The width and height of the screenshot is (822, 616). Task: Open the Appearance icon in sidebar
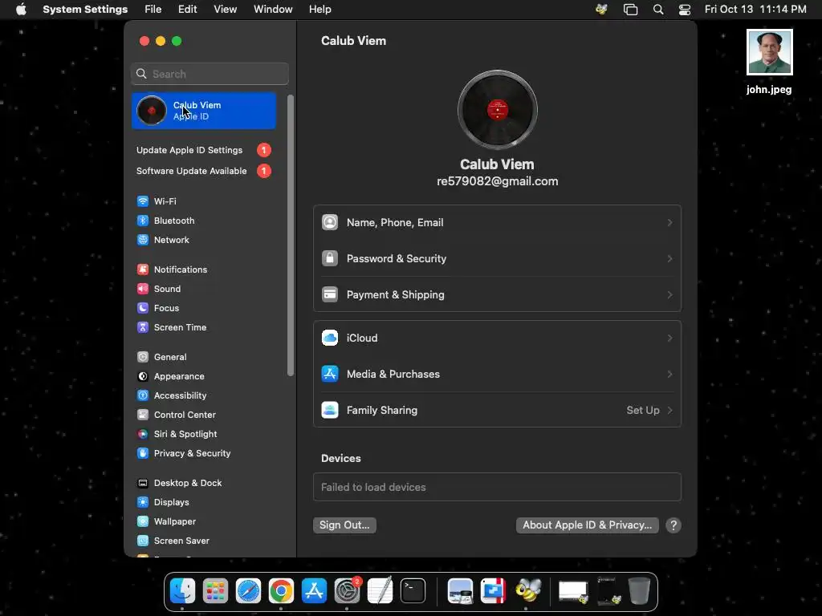point(143,376)
